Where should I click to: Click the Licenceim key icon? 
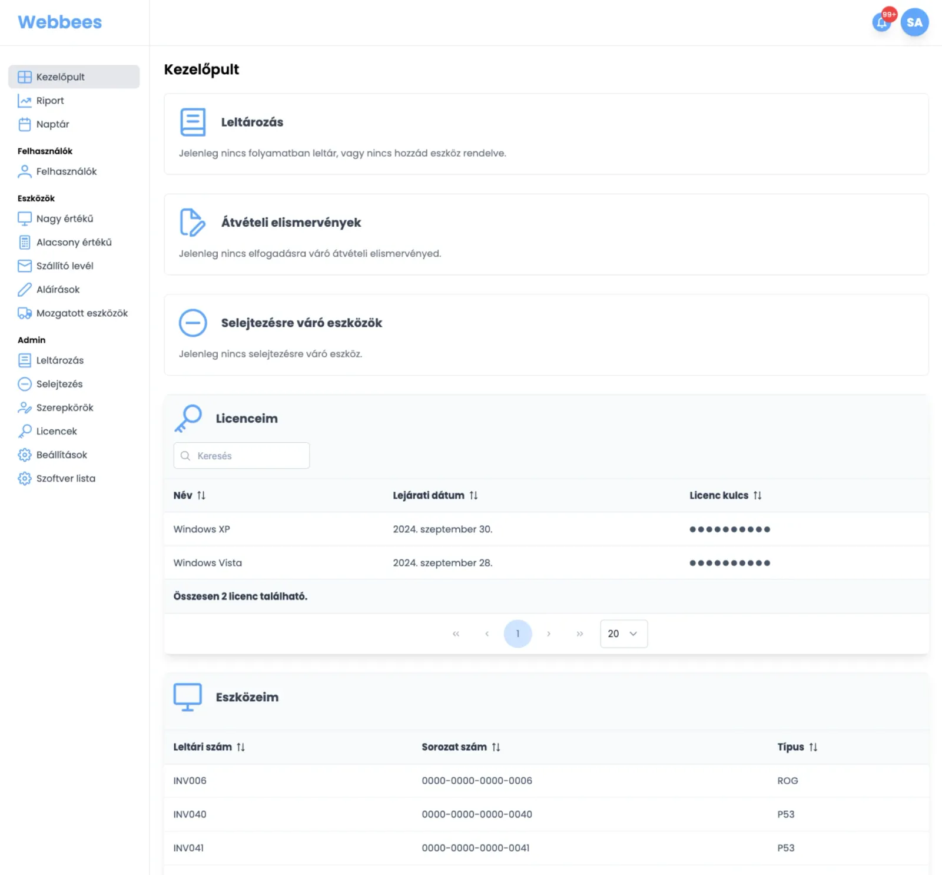click(188, 418)
